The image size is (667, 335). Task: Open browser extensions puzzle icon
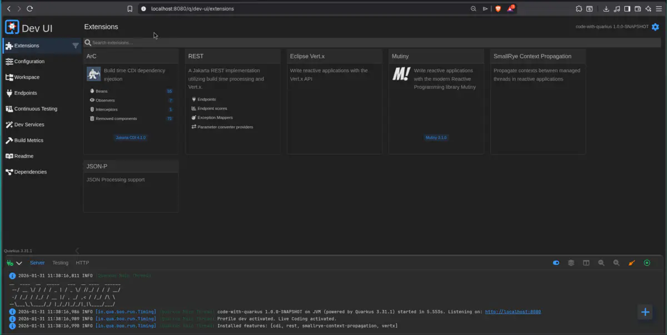(x=579, y=9)
